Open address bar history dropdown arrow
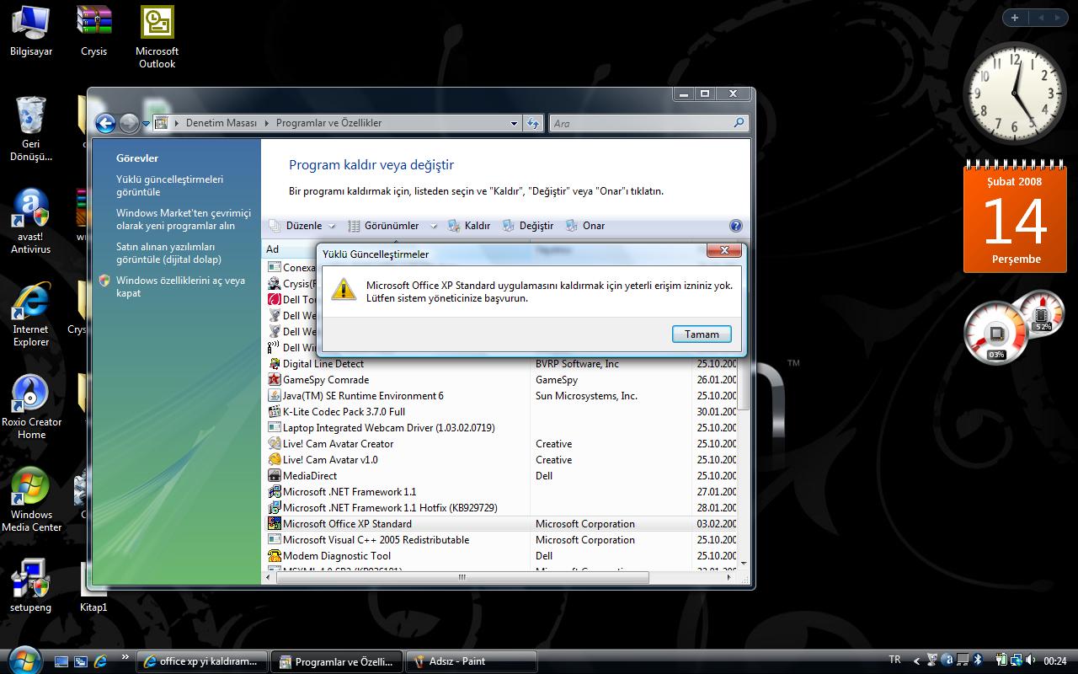The height and width of the screenshot is (674, 1078). 514,123
